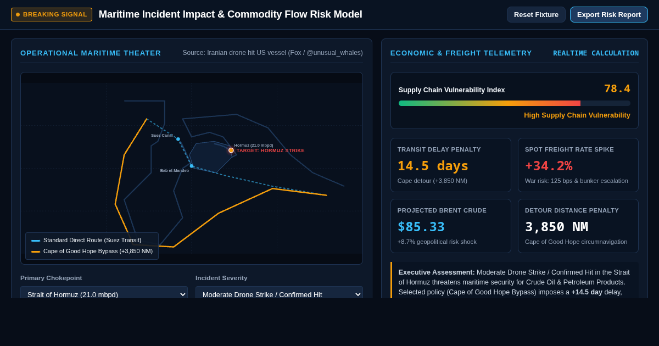This screenshot has height=346, width=659.
Task: Click the page title heading
Action: pos(231,14)
